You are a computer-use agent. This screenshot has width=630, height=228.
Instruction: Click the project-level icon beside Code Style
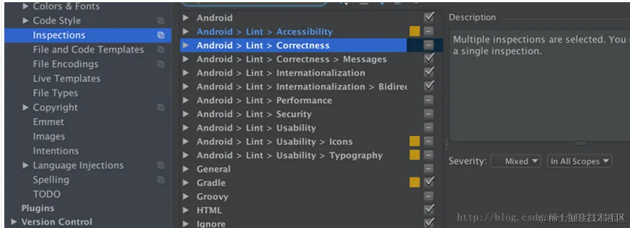[161, 20]
